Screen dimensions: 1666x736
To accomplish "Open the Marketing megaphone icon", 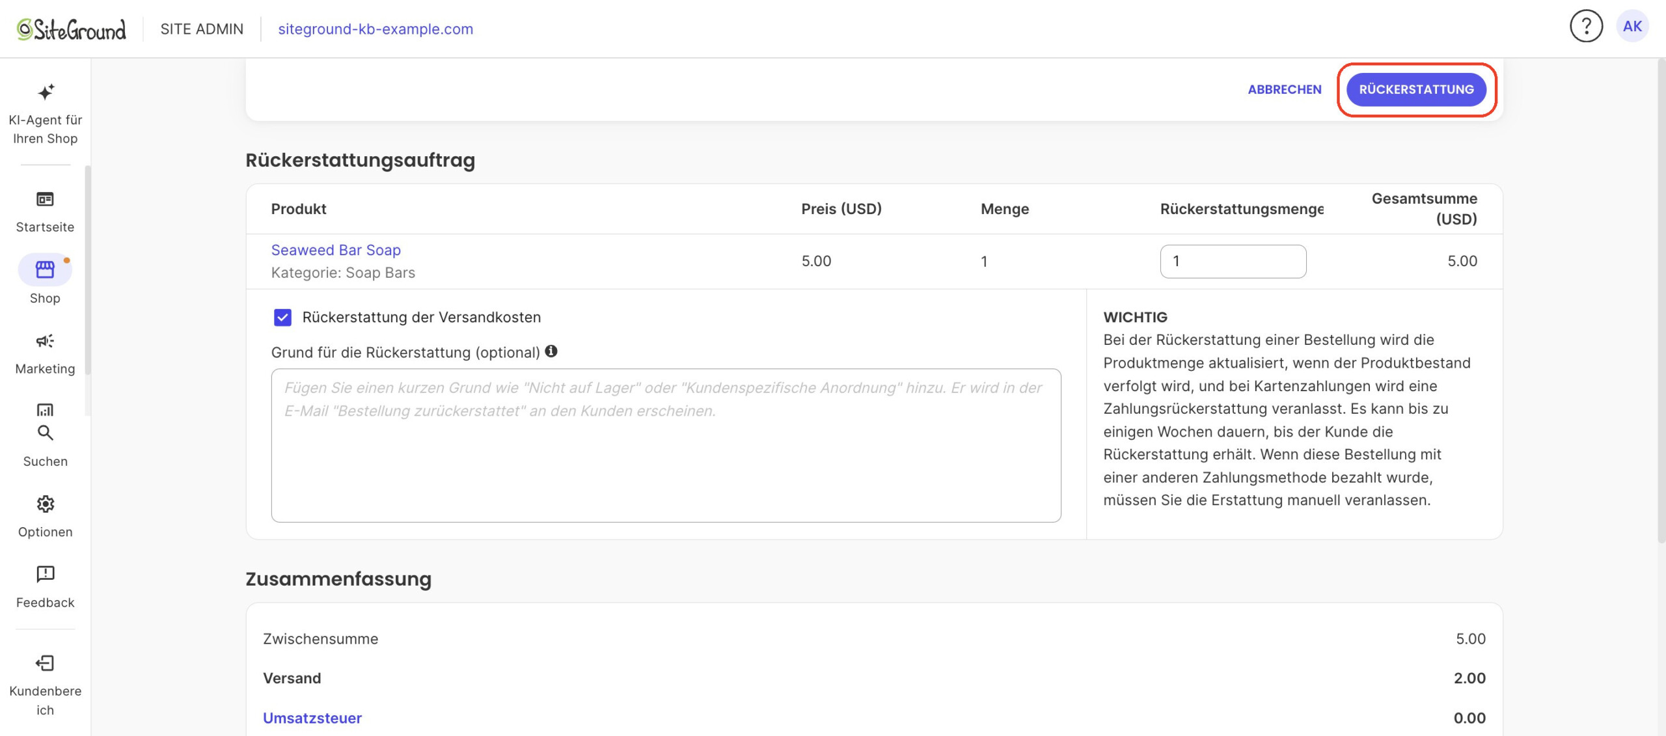I will (x=45, y=341).
